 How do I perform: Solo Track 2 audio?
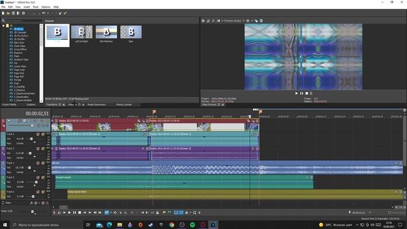point(43,134)
